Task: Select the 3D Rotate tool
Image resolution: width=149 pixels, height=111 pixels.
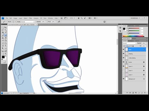Action: point(3,51)
